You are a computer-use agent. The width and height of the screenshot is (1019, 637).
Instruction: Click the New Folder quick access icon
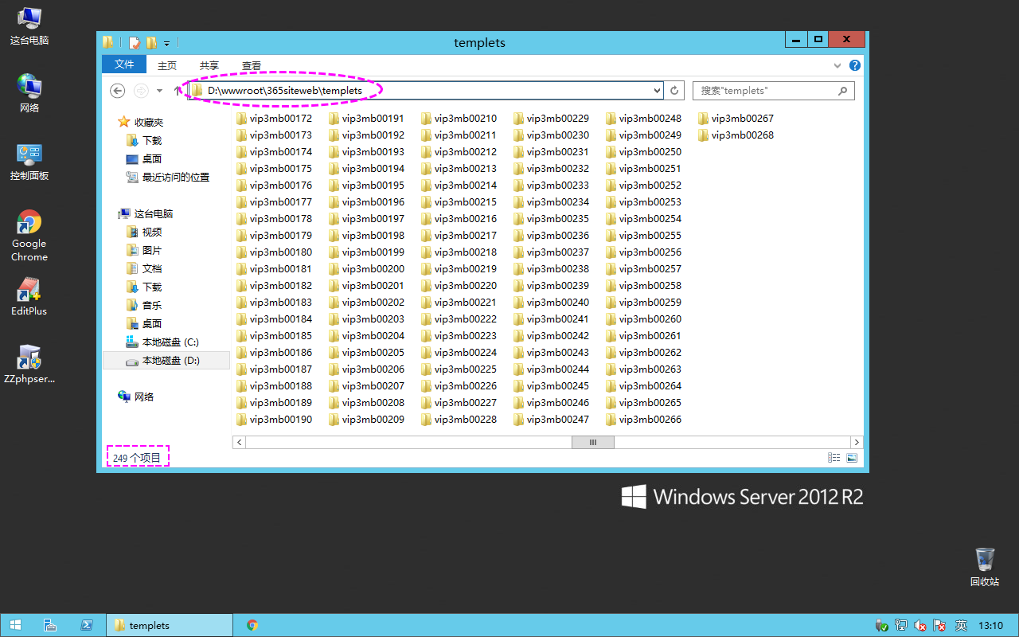pos(151,43)
